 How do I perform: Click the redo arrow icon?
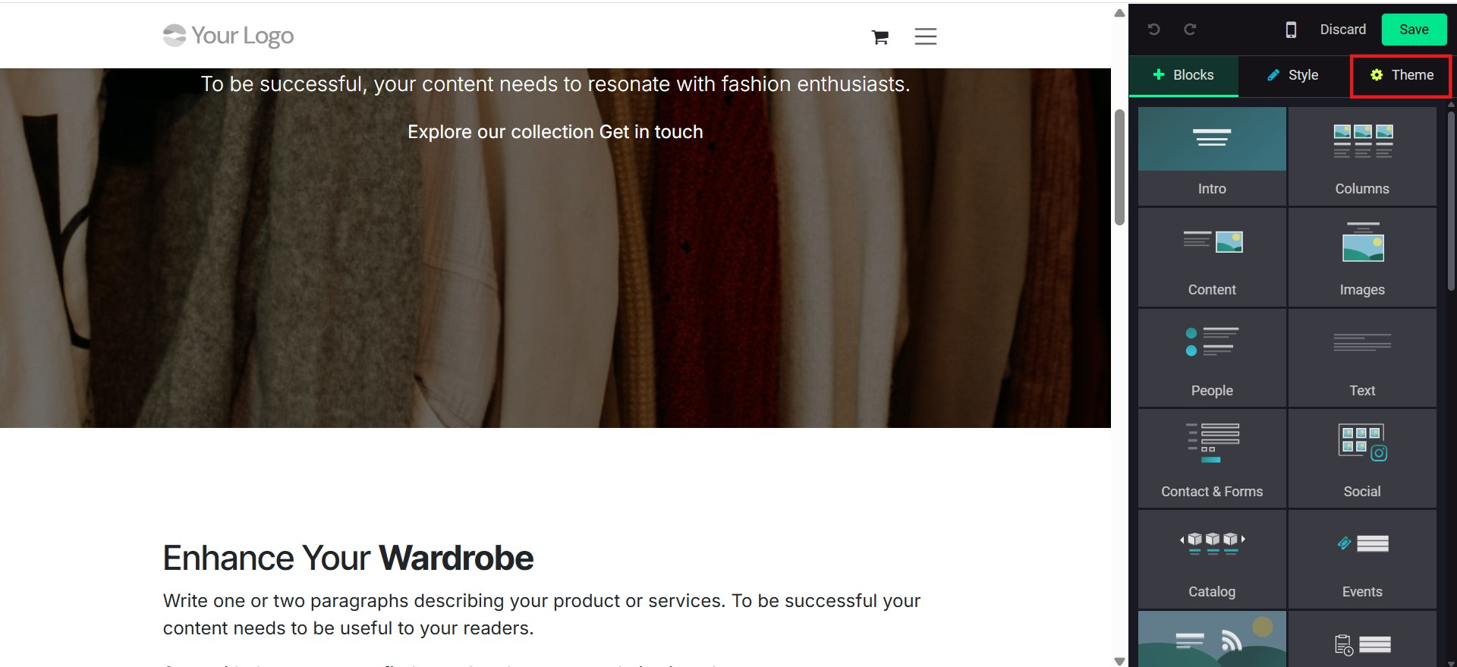click(x=1190, y=30)
